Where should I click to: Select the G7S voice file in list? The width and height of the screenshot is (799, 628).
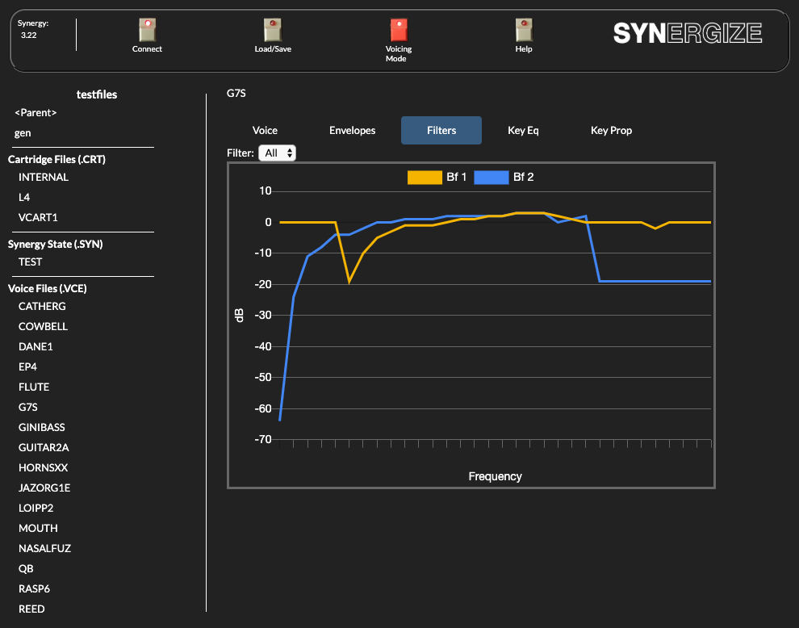(x=28, y=408)
